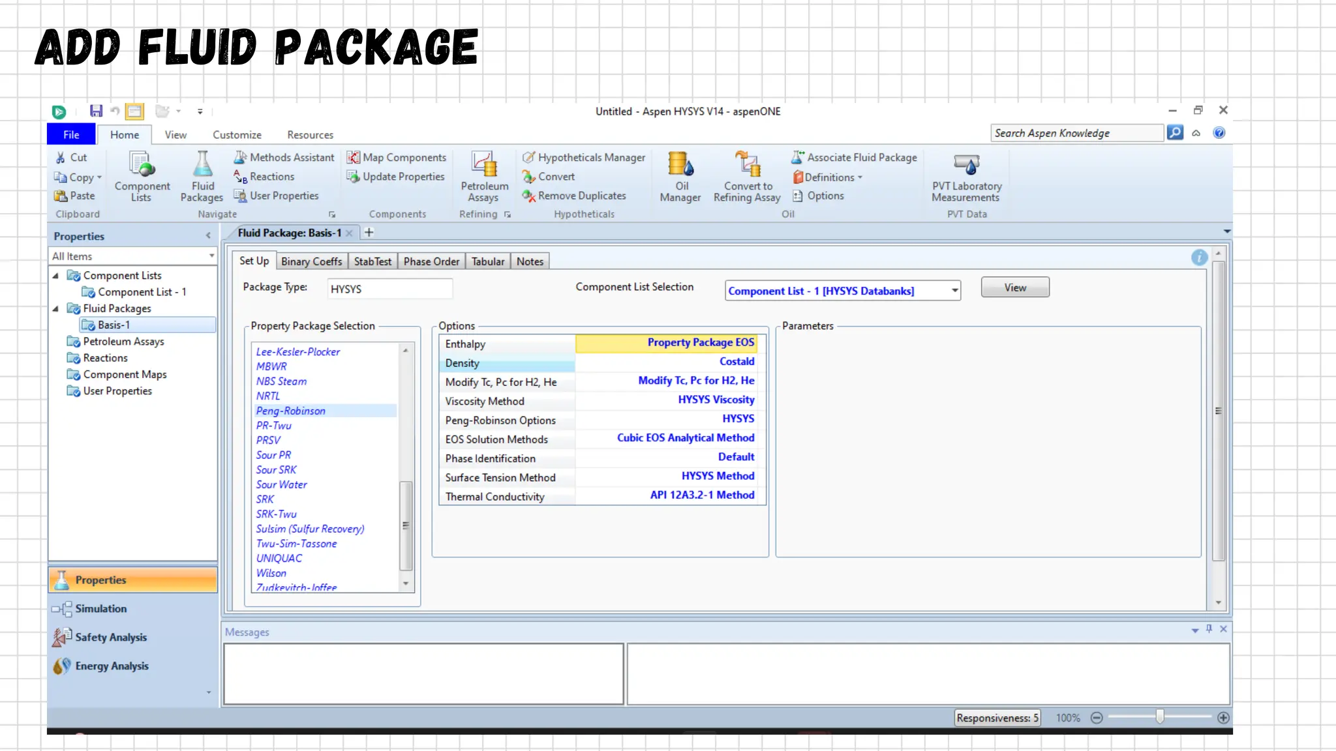Viewport: 1336px width, 751px height.
Task: Click Paste in Clipboard group
Action: click(x=74, y=196)
